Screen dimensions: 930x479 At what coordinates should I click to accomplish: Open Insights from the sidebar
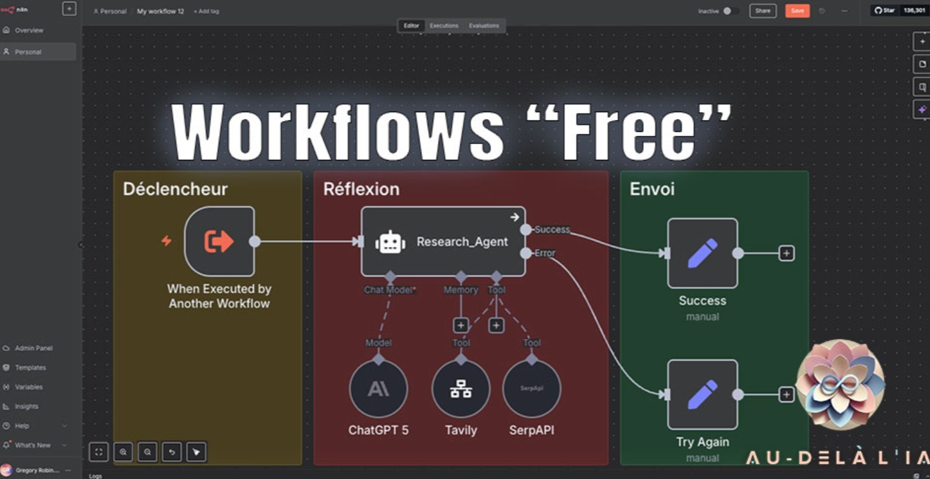(26, 406)
